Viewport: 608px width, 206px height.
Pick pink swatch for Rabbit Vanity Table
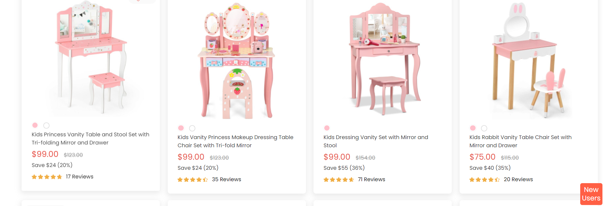(473, 128)
